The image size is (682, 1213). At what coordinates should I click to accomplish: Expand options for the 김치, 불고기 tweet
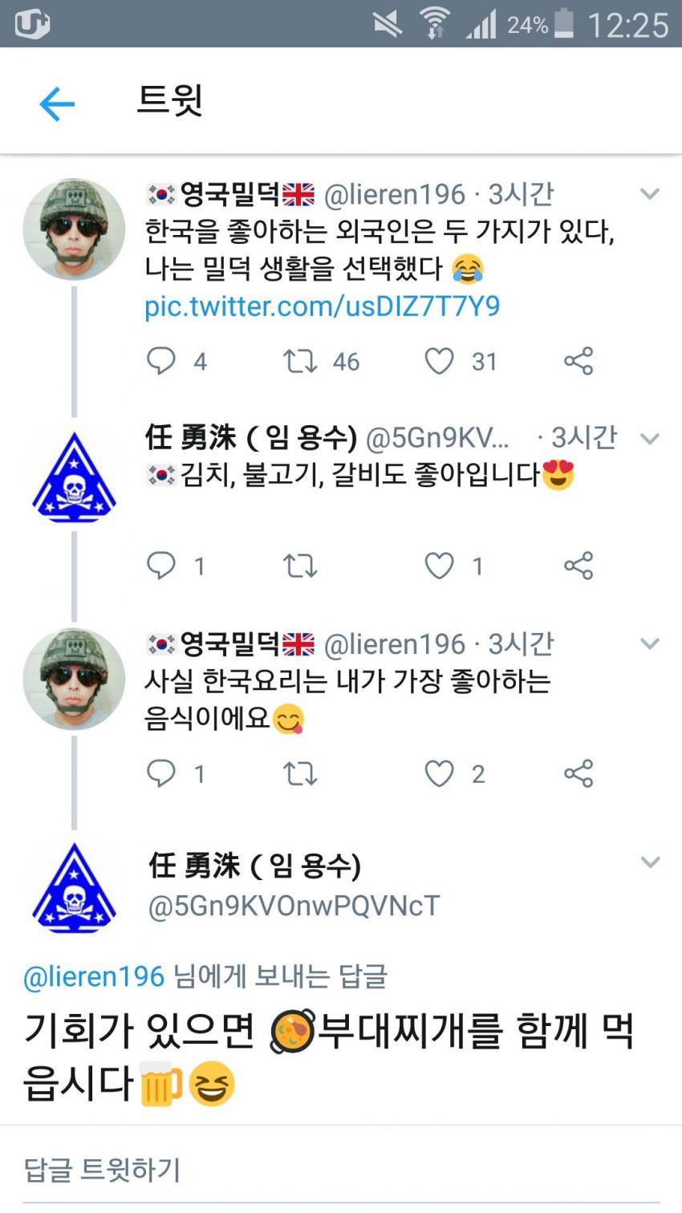click(649, 438)
